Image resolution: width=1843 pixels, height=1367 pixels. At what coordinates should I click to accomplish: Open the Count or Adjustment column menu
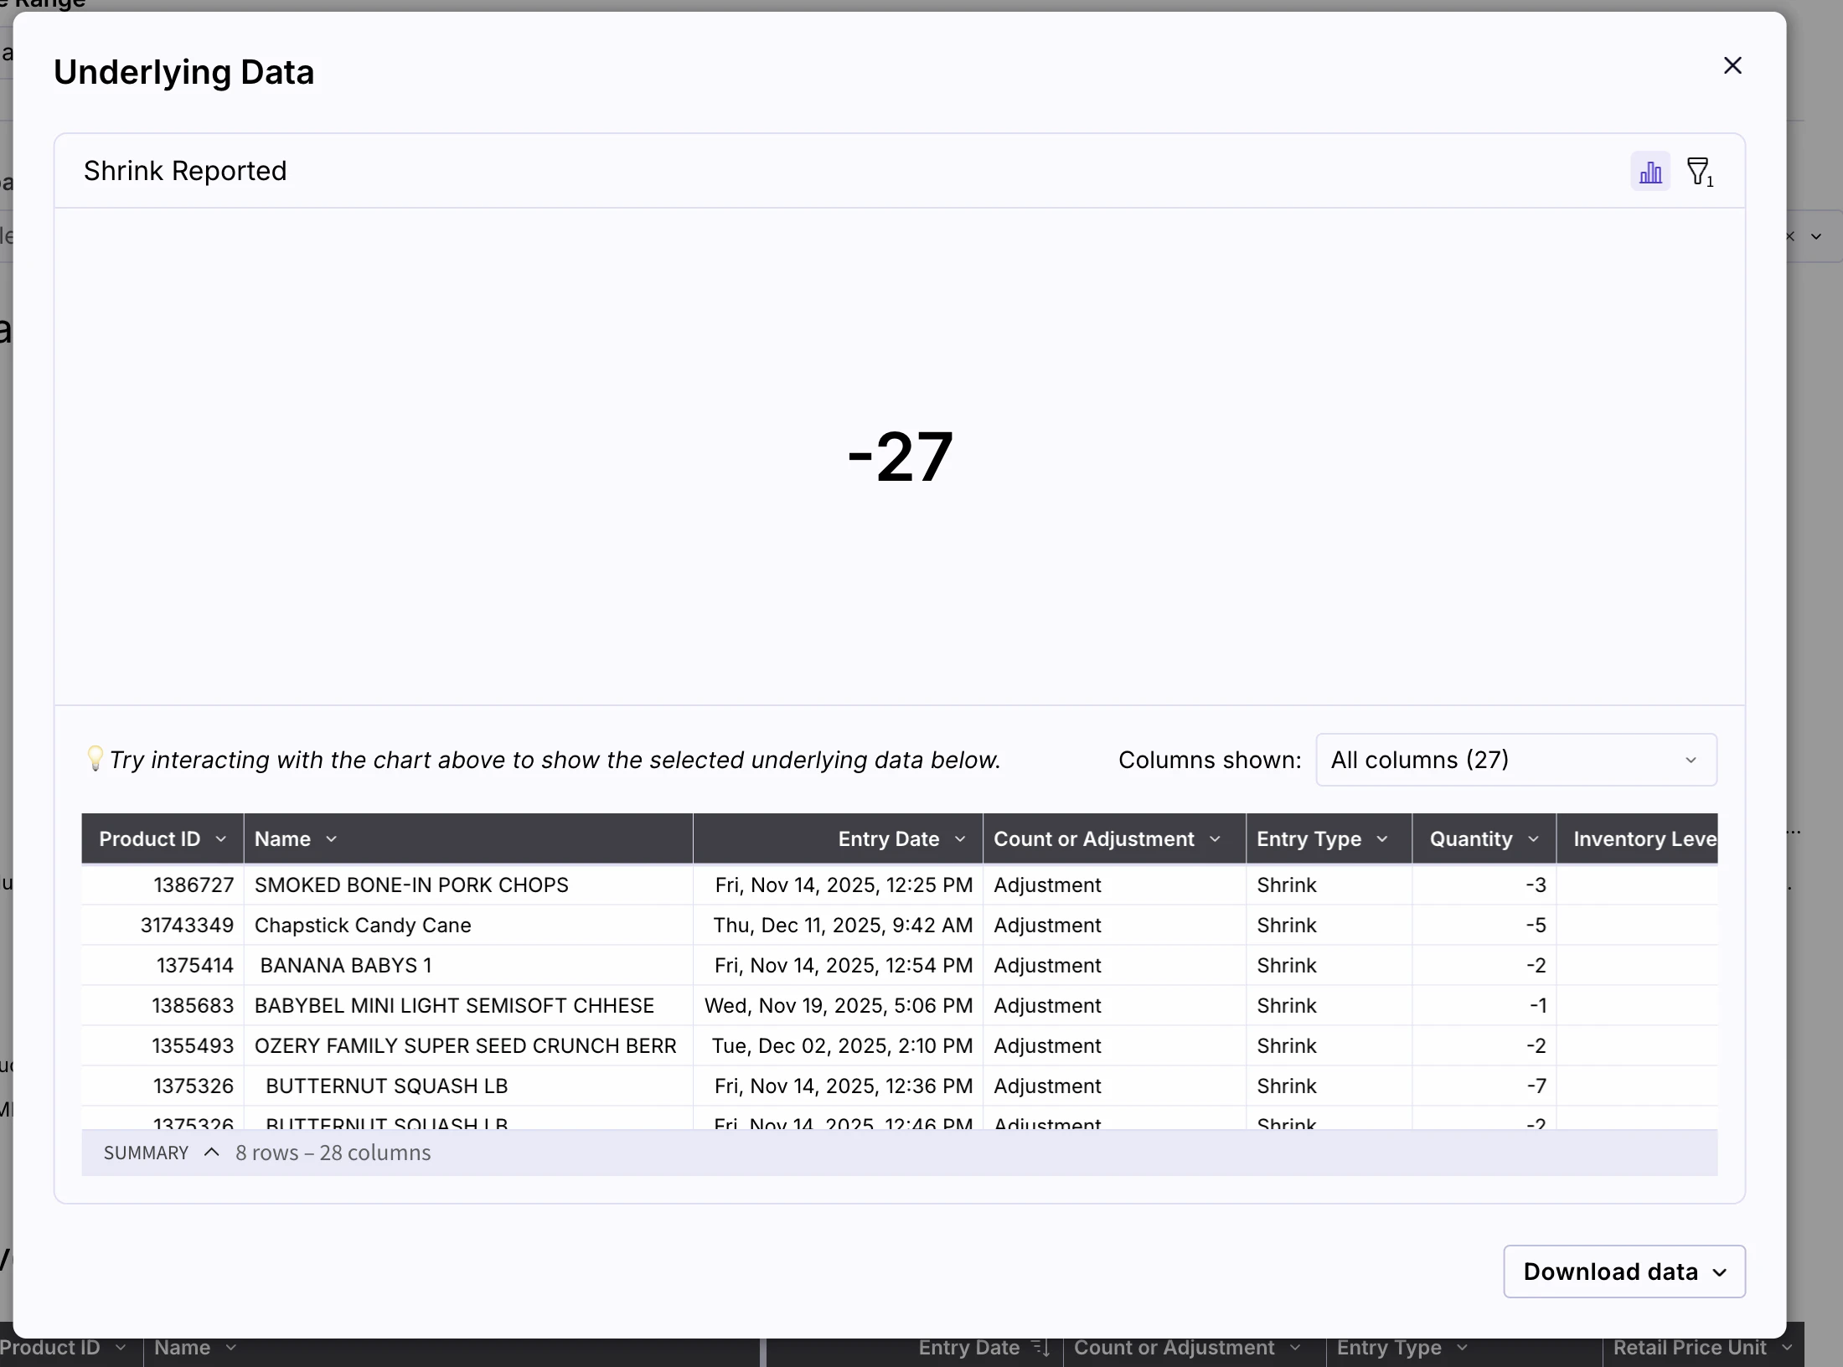[x=1216, y=839]
